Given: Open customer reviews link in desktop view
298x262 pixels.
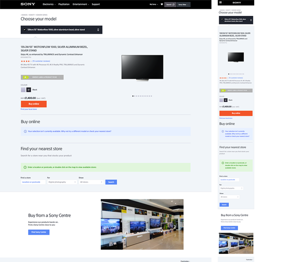Looking at the screenshot, I should point(41,61).
